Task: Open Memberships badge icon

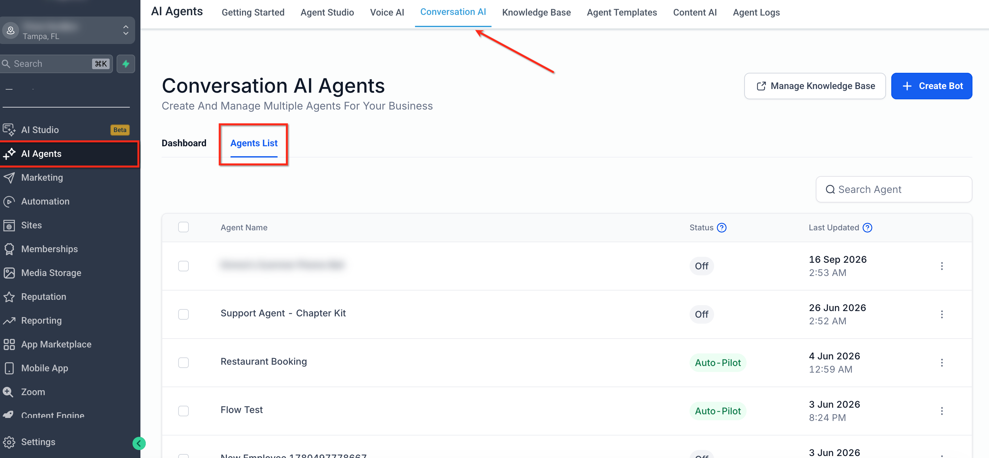Action: point(9,249)
